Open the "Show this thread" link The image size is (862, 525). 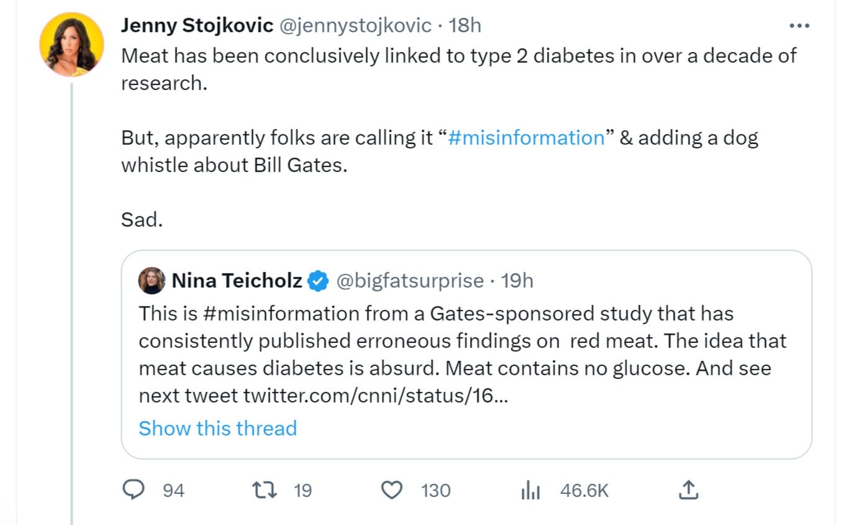[217, 428]
